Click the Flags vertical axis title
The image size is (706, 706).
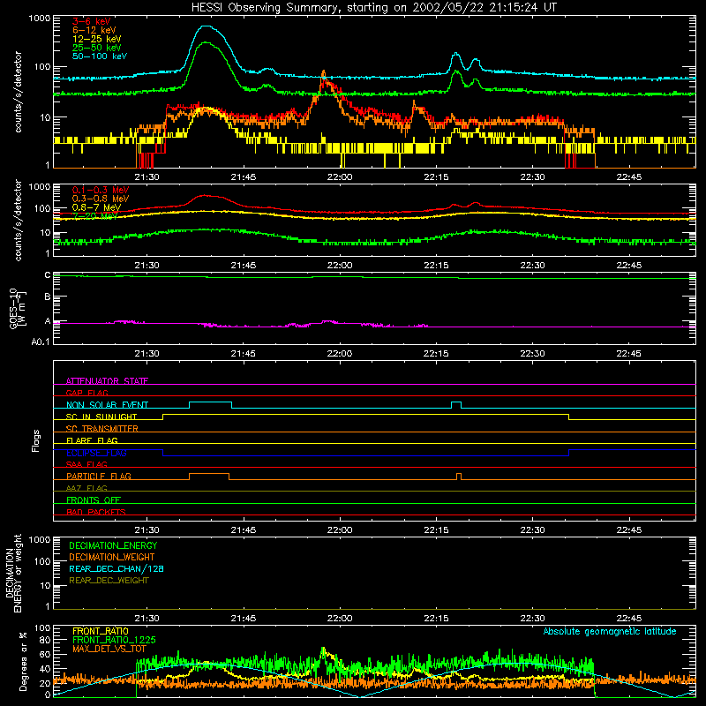[x=36, y=440]
